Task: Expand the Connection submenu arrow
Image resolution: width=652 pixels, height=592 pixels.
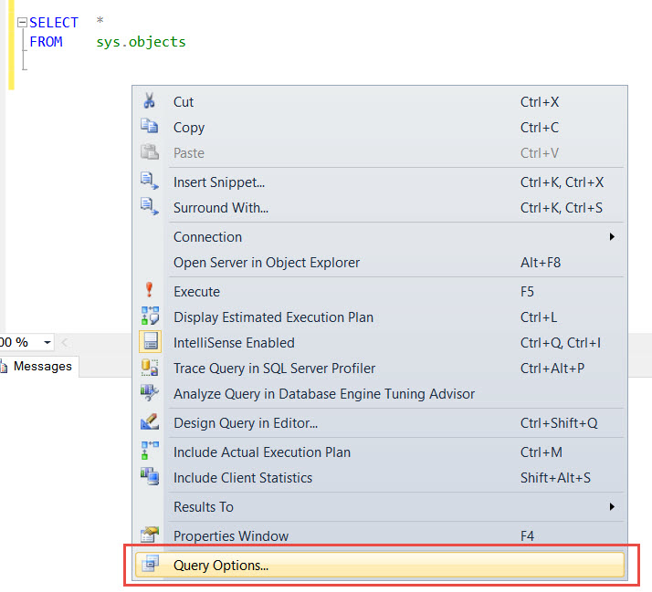Action: click(612, 237)
